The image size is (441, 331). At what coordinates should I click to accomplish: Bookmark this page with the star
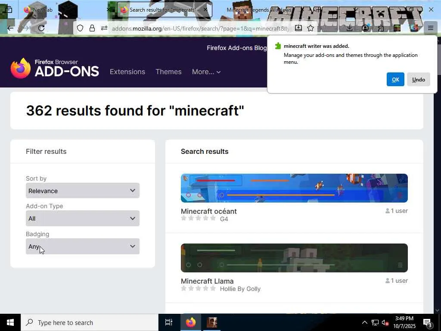coord(311,28)
